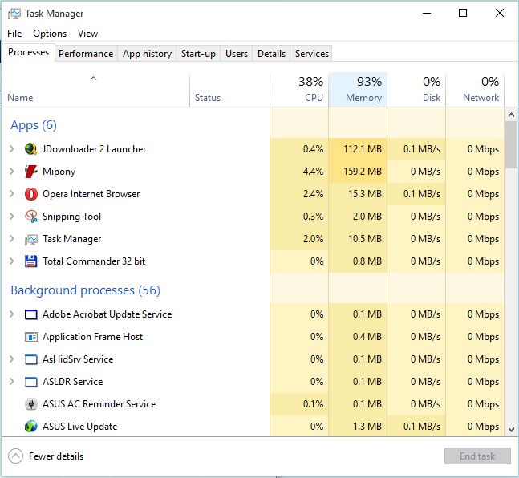Switch to the Performance tab
519x478 pixels.
[86, 54]
